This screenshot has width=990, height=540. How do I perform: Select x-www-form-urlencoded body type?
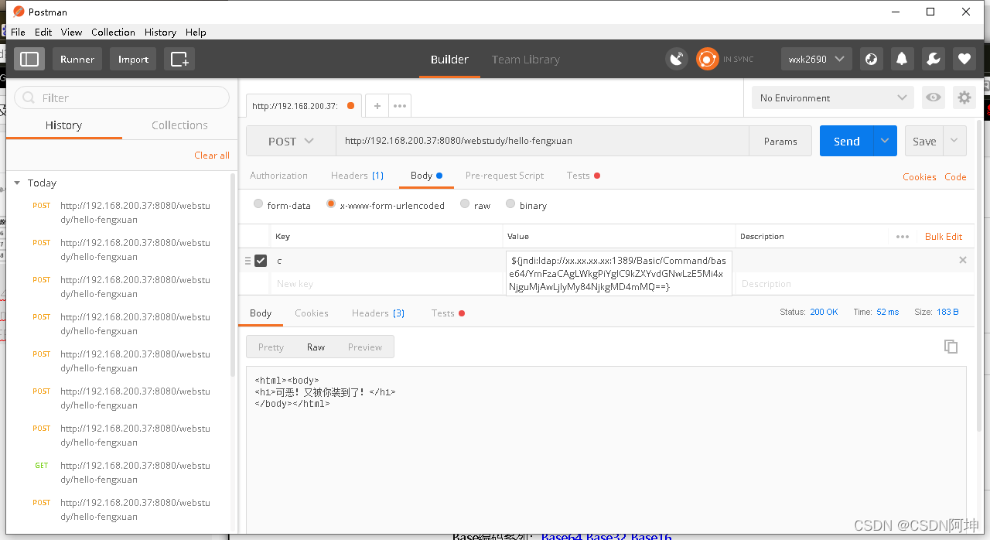(331, 204)
